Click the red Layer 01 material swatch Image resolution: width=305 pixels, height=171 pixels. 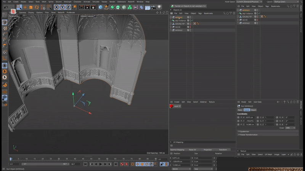[172, 106]
